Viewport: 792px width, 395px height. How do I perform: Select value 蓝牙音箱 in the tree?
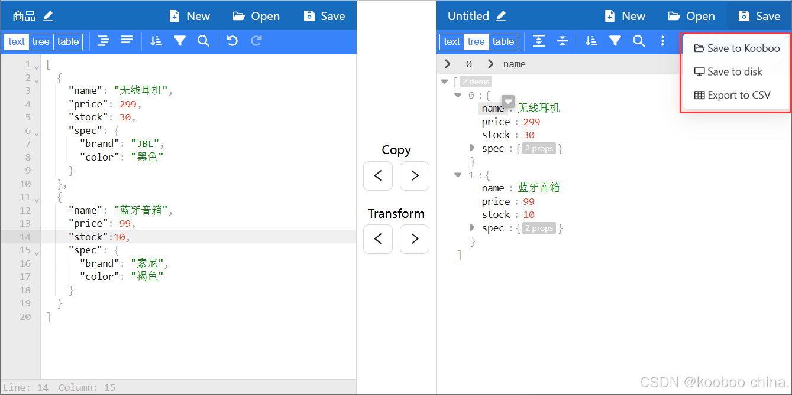click(x=539, y=188)
